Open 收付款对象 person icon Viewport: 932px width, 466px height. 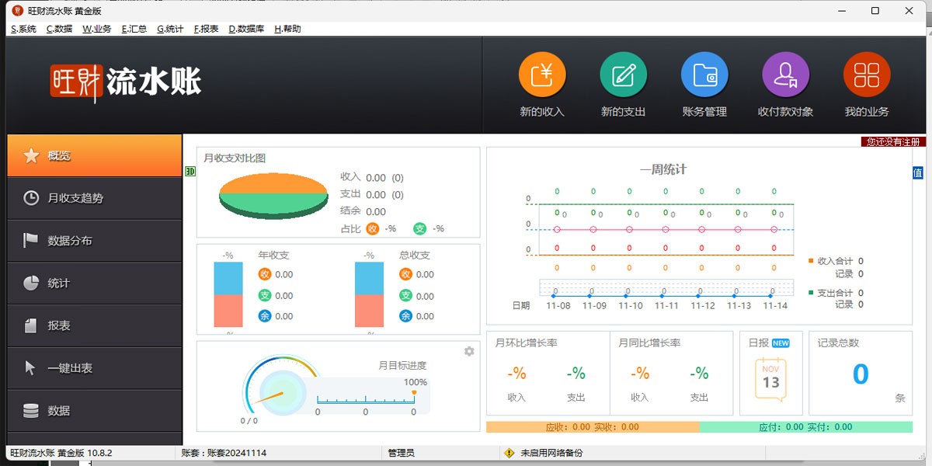(x=786, y=75)
